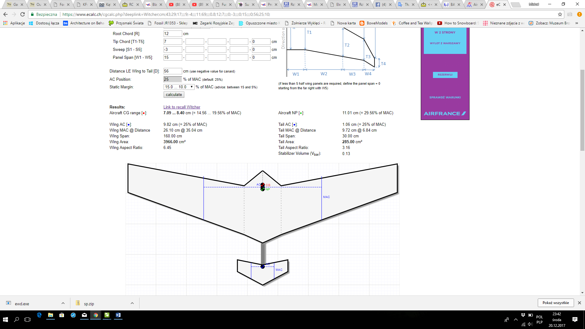
Task: Open the Windows Start menu
Action: [x=5, y=319]
